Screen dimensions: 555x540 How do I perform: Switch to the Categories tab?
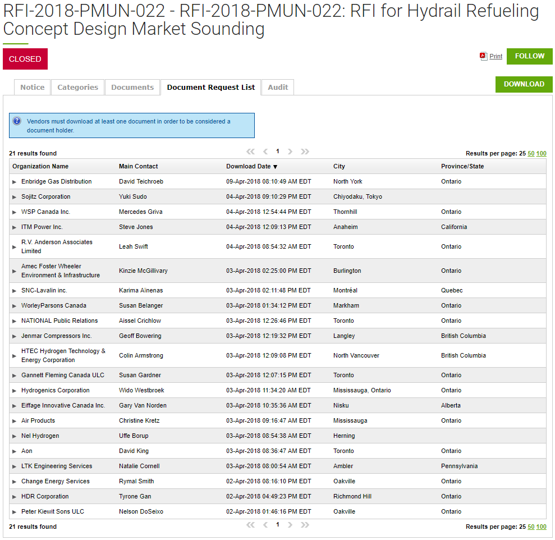point(77,87)
